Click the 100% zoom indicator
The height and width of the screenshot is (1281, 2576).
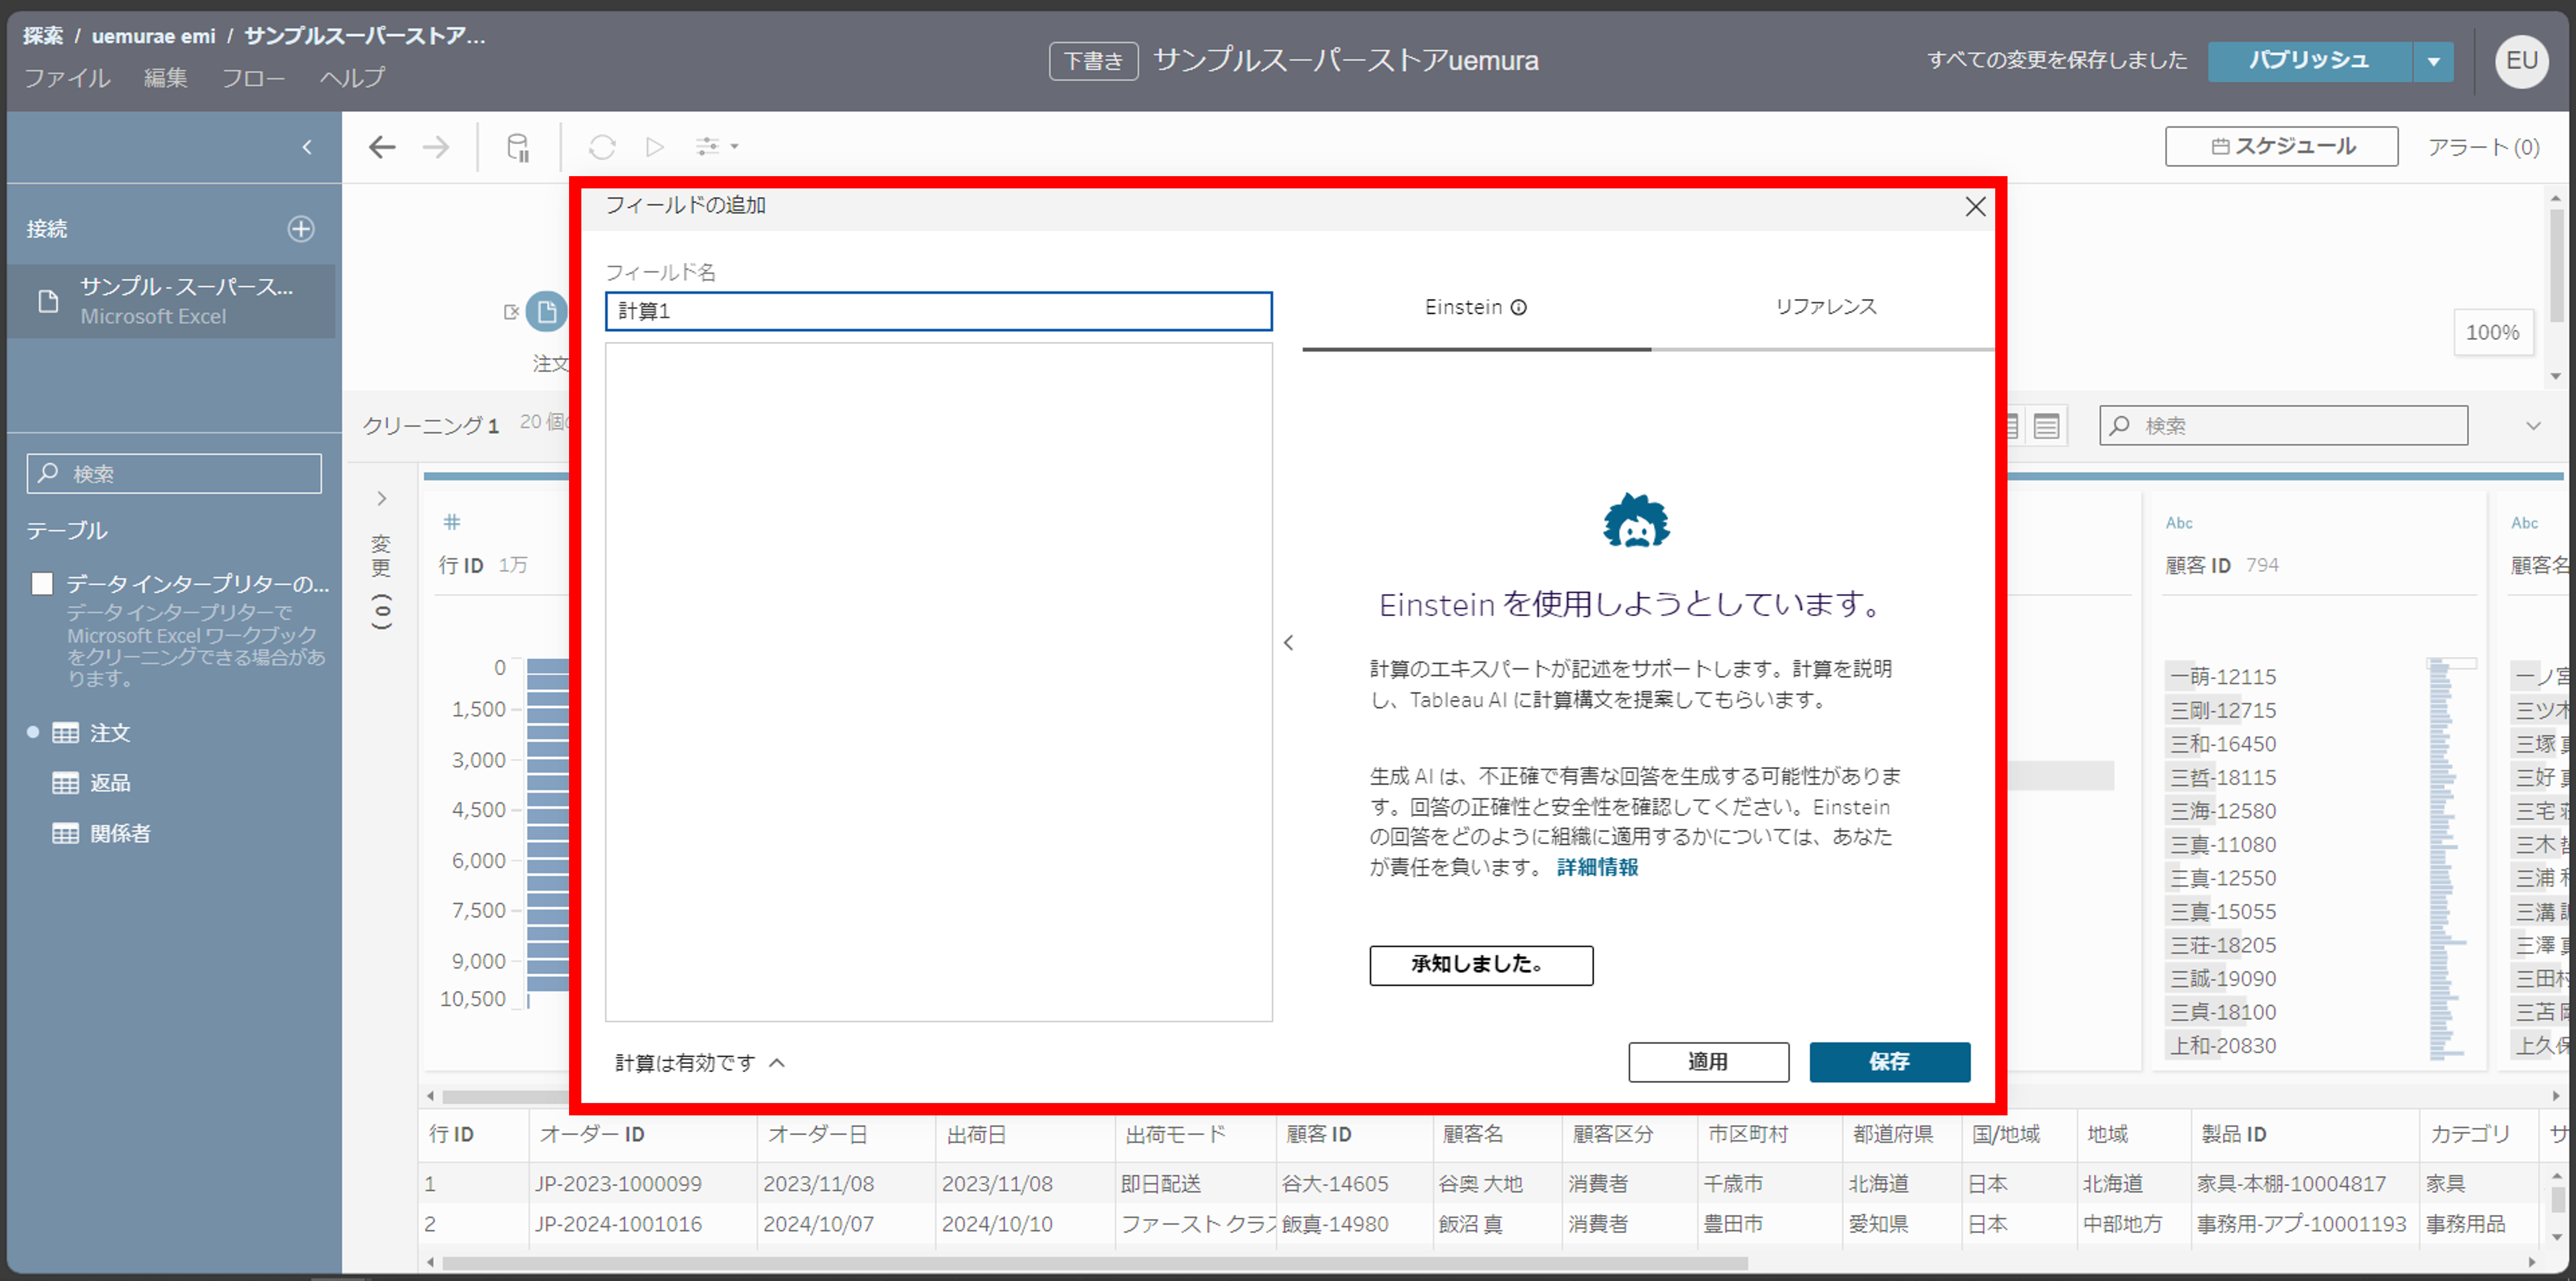(2492, 333)
